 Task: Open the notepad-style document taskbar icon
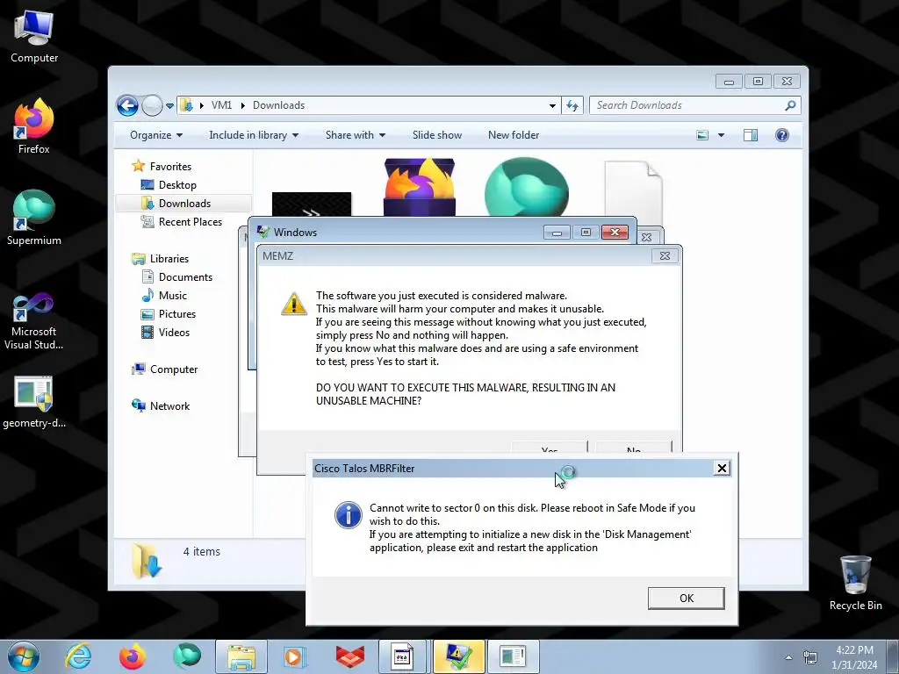(x=404, y=656)
